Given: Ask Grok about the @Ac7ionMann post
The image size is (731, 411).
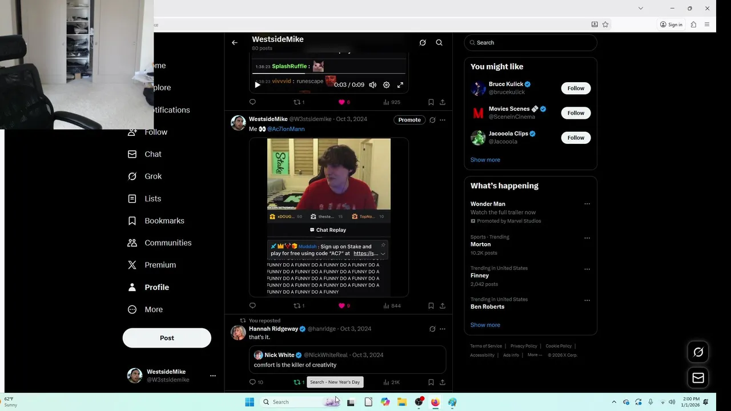Looking at the screenshot, I should 432,120.
